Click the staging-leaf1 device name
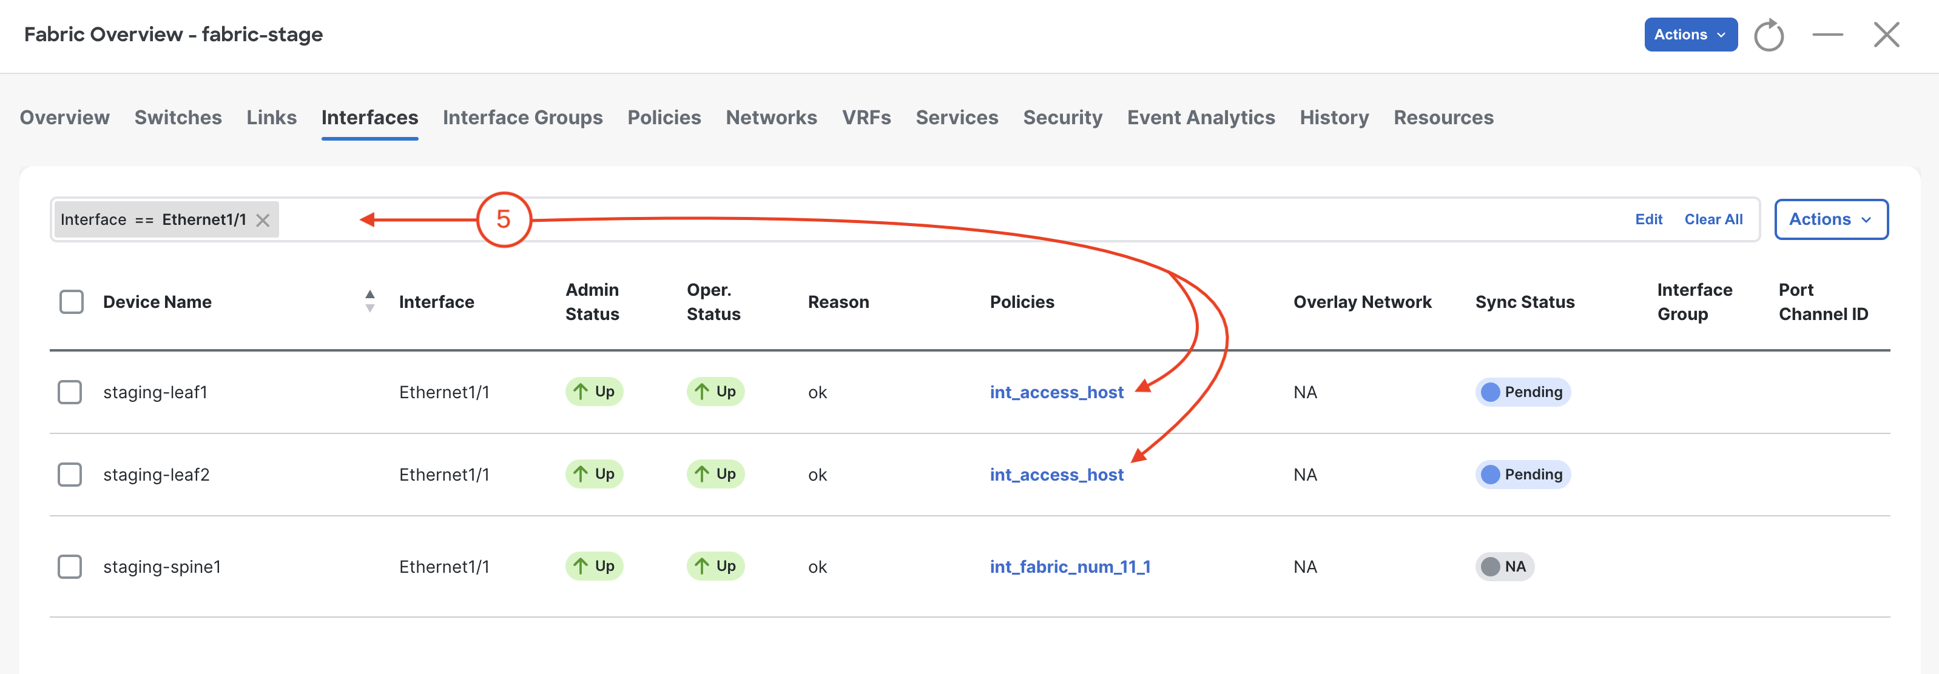 155,392
